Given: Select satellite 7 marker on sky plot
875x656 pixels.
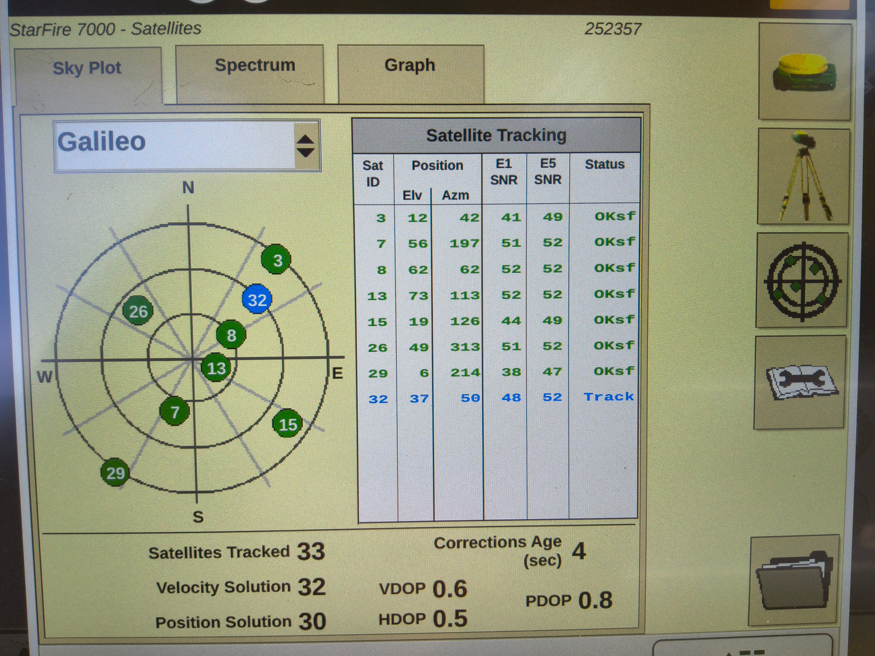Looking at the screenshot, I should point(174,412).
